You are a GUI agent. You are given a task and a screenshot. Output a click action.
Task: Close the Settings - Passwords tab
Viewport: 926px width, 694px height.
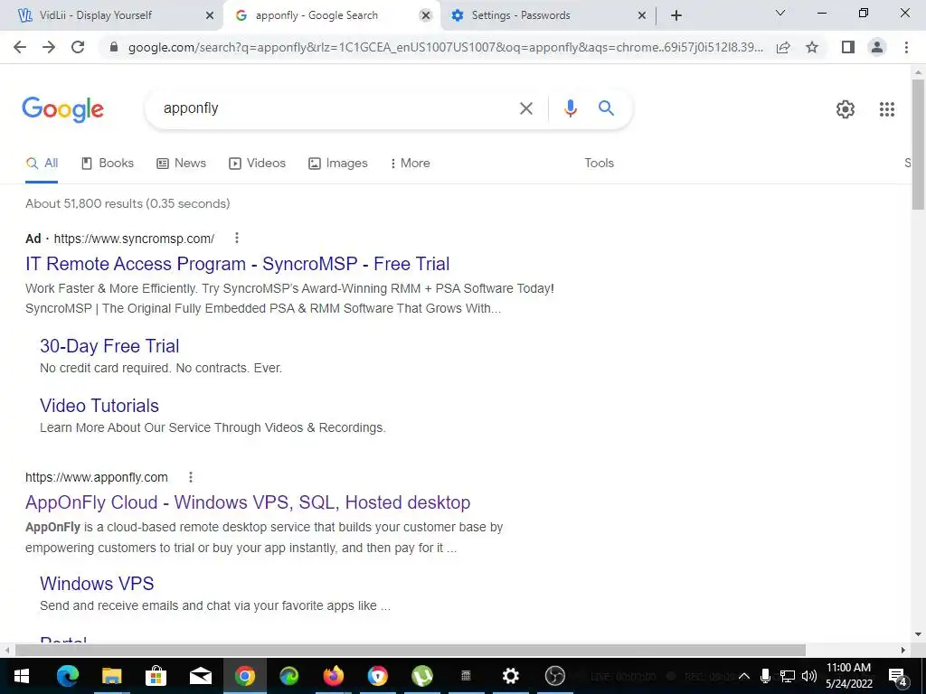click(642, 16)
